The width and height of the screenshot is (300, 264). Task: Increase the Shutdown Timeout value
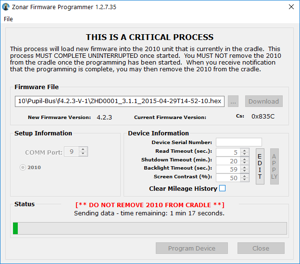coord(244,159)
